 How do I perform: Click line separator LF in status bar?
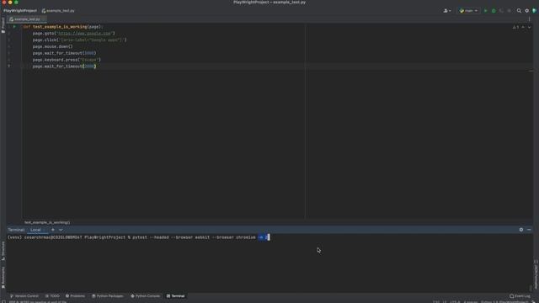tap(445, 301)
